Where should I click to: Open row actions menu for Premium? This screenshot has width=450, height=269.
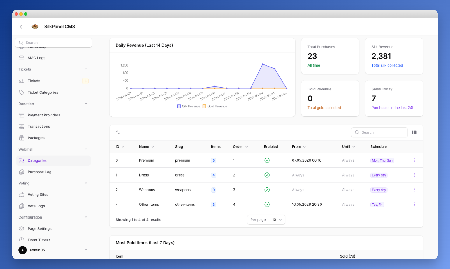414,160
